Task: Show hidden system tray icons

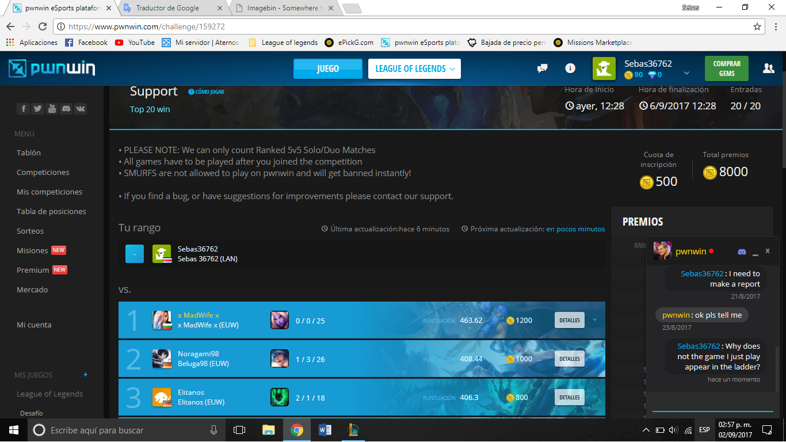Action: (646, 430)
